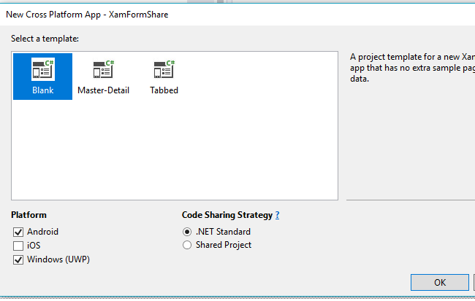The image size is (475, 301).
Task: Open the Code Sharing Strategy help link
Action: [277, 215]
